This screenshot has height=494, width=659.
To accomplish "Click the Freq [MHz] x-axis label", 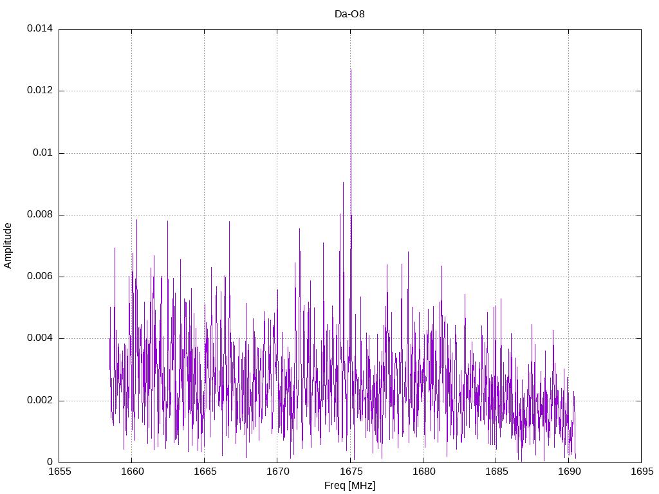I will coord(349,486).
